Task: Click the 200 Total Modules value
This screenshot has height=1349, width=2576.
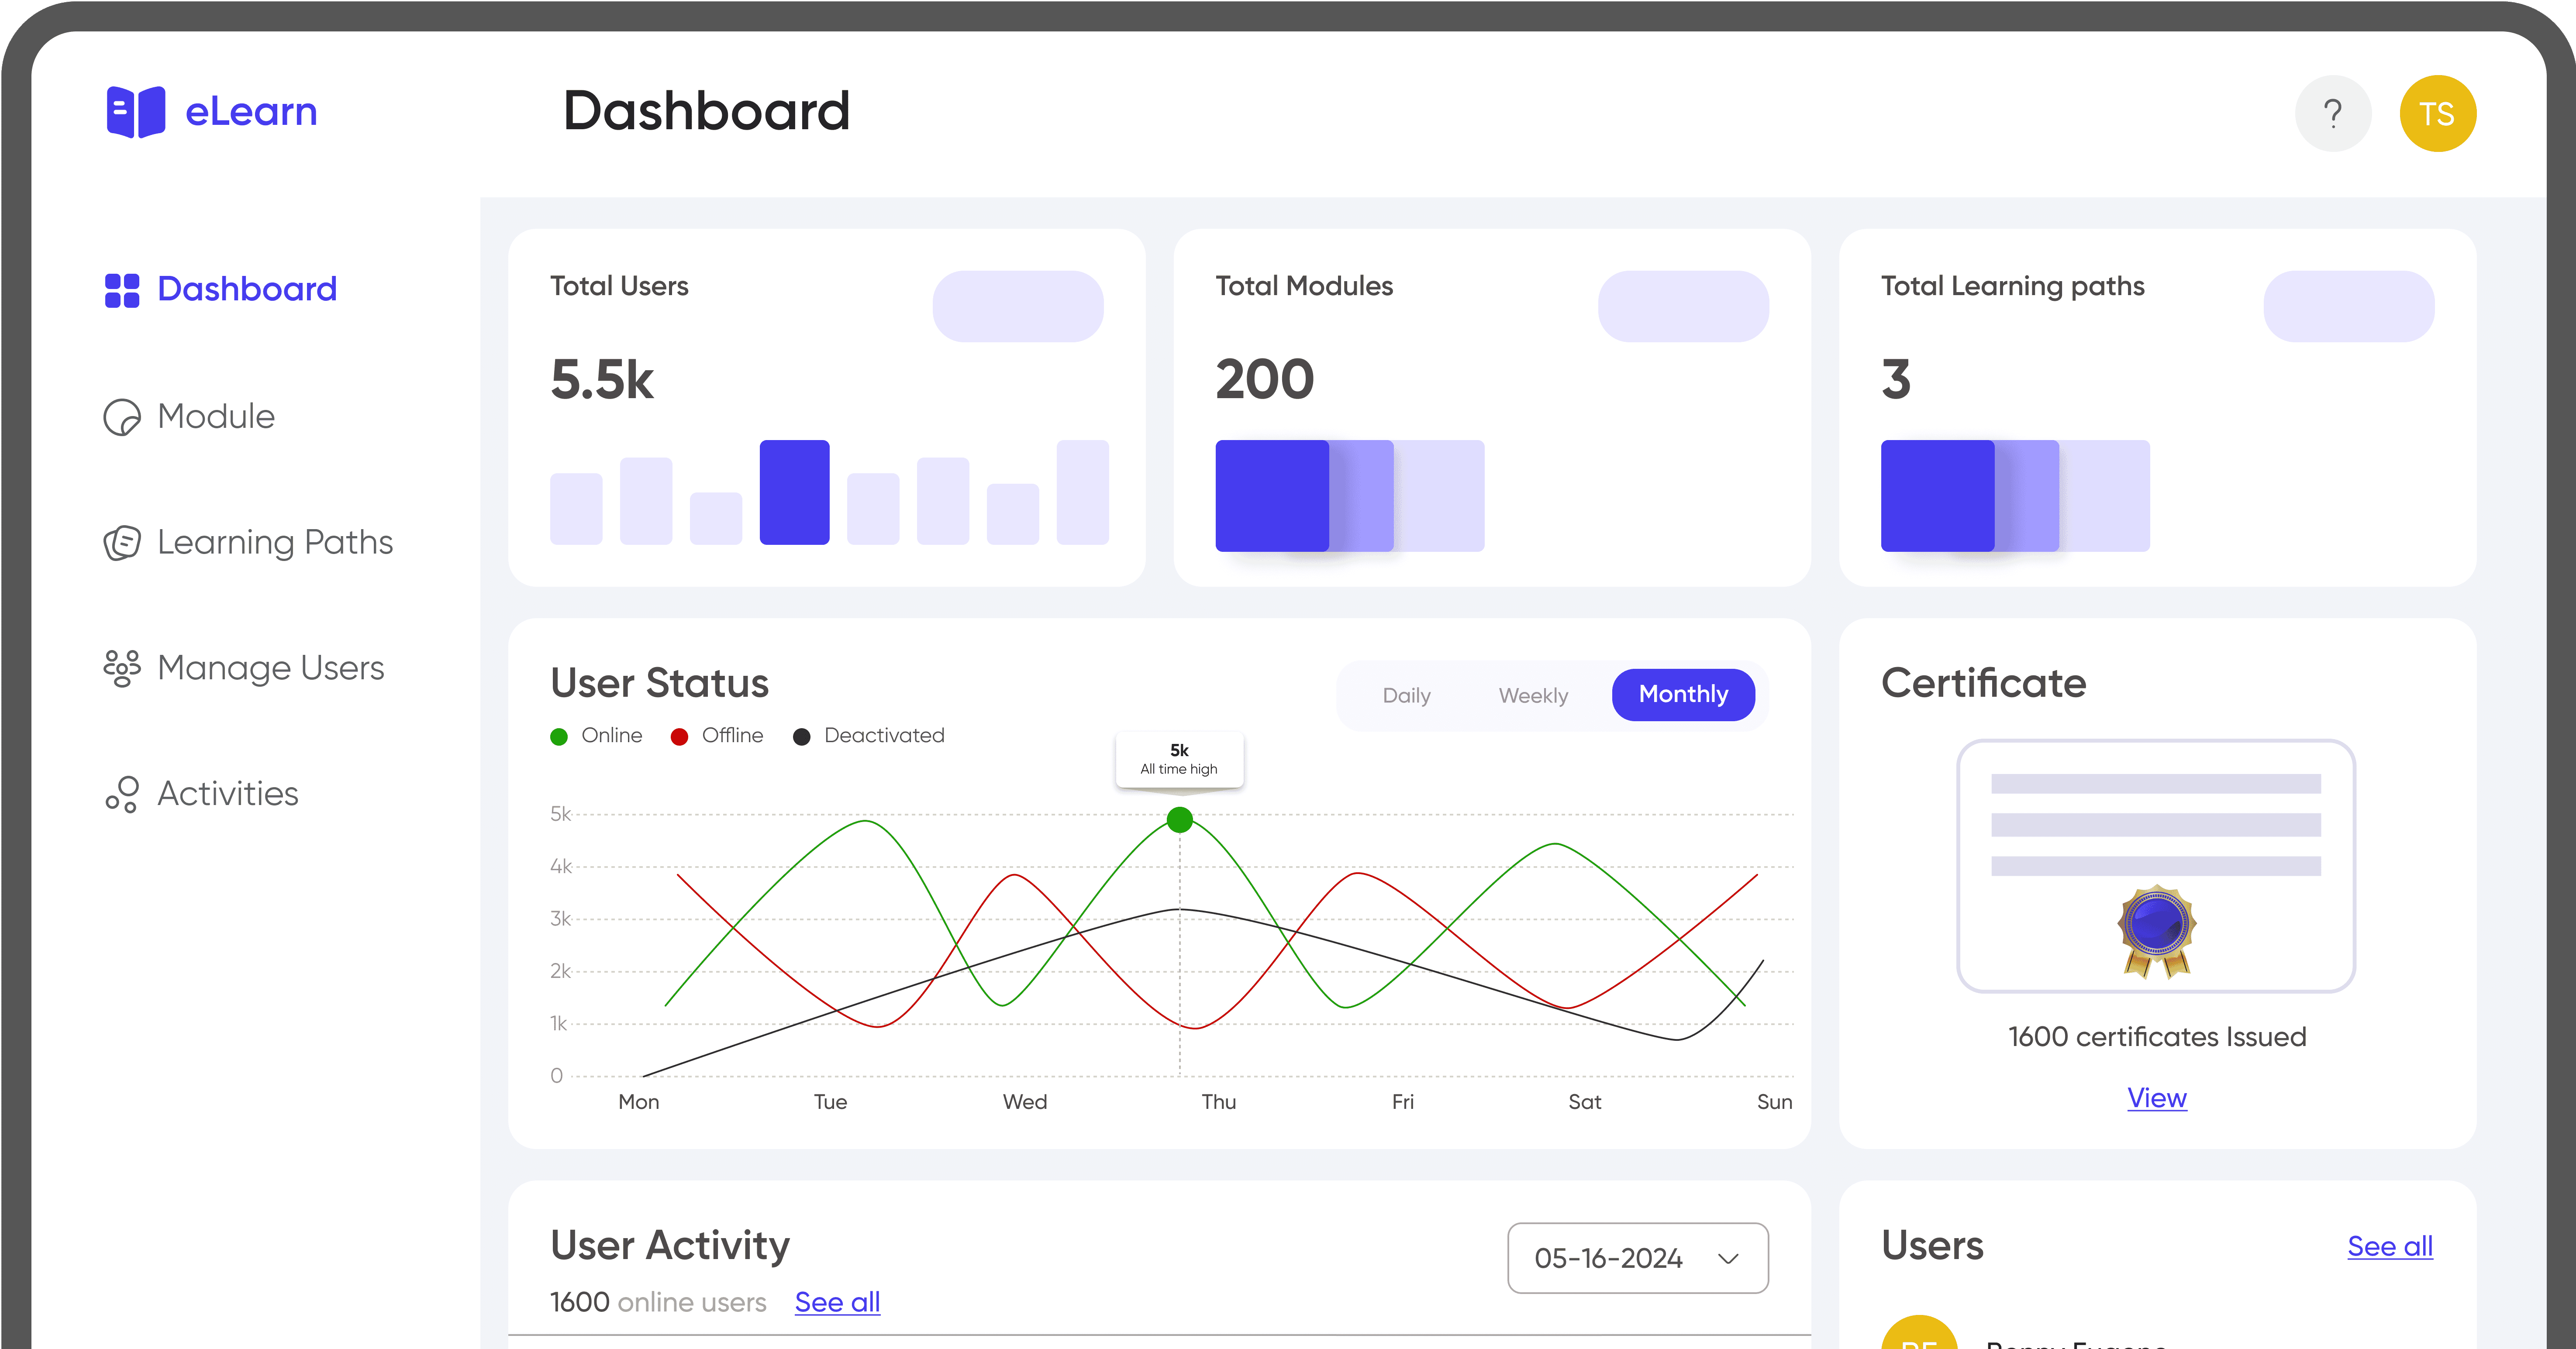Action: click(x=1265, y=380)
